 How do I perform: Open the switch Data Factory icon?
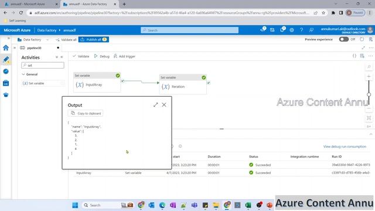(x=272, y=30)
